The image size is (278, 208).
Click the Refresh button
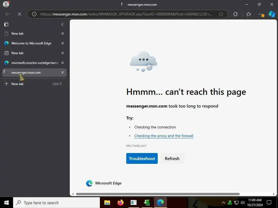[x=172, y=158]
